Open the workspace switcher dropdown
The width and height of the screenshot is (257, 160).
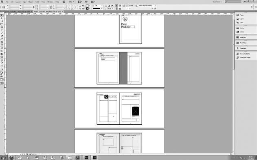pos(217,2)
